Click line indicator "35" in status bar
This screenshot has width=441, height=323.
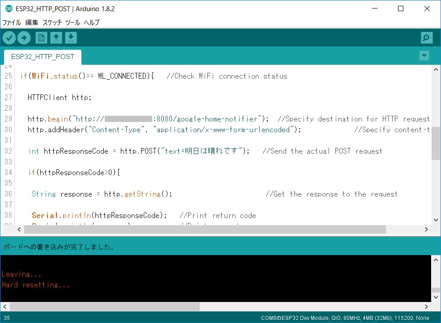[7, 318]
